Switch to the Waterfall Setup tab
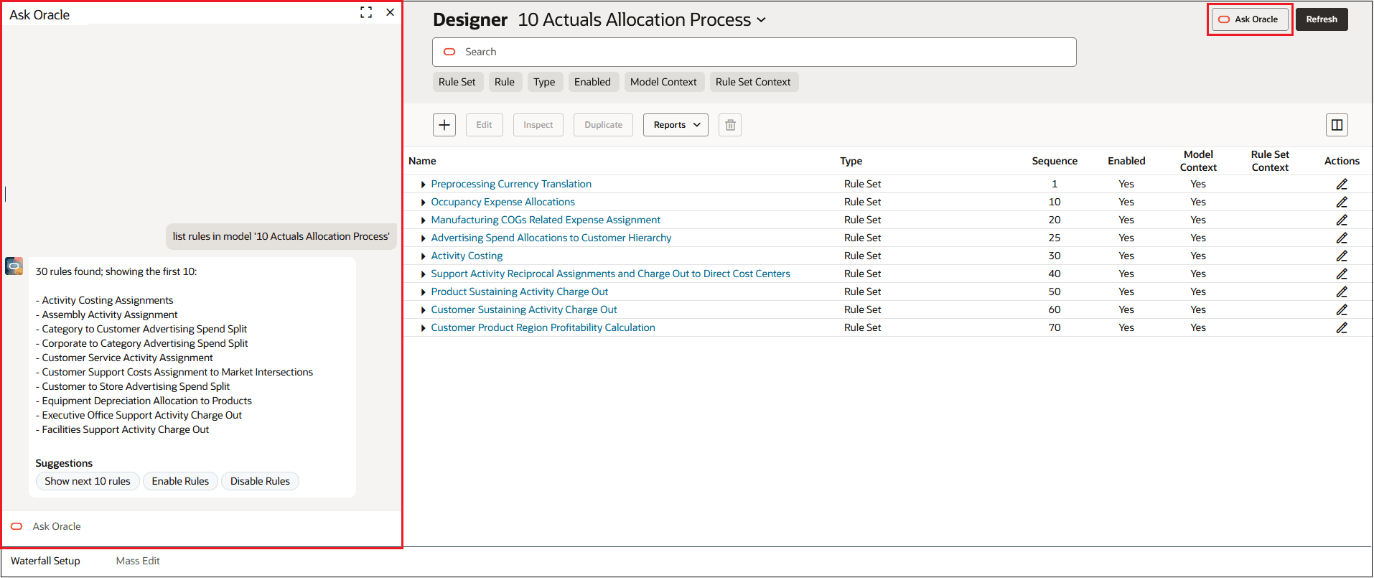Screen dimensions: 1374x578 [45, 561]
